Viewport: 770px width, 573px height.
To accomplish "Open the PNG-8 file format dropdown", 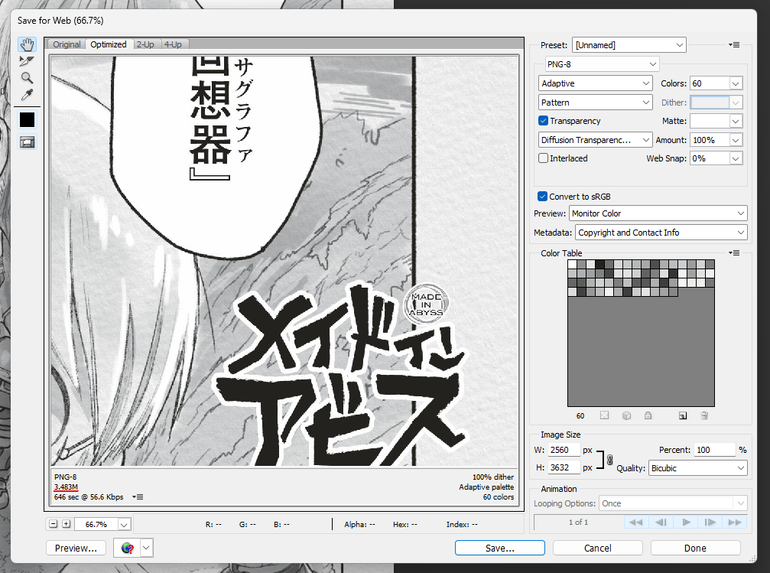I will tap(602, 64).
